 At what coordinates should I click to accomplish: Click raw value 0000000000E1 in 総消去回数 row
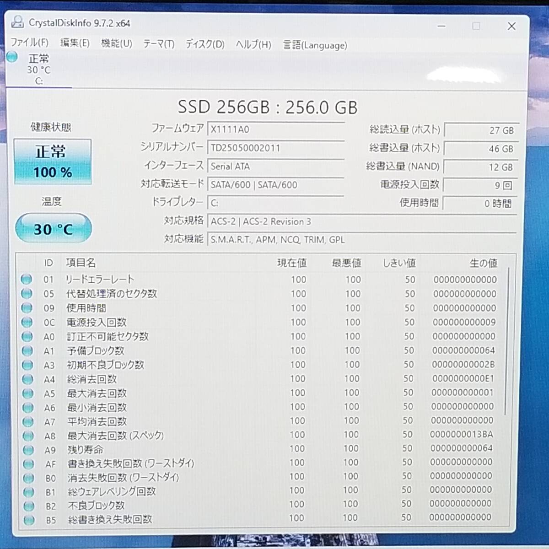463,378
